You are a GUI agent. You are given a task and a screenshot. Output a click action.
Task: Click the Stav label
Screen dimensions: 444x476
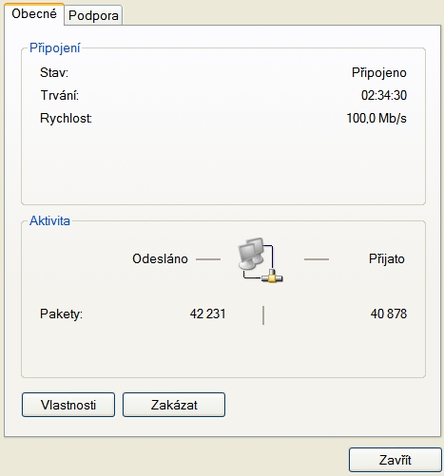(x=54, y=73)
